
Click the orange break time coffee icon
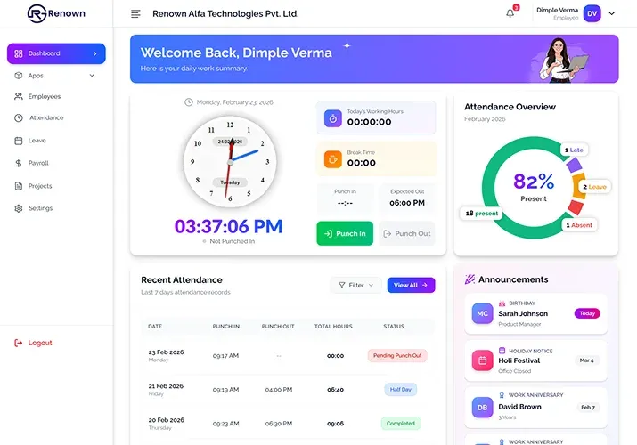click(332, 159)
